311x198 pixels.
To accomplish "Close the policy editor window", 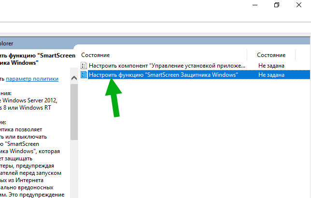I will coord(299,5).
